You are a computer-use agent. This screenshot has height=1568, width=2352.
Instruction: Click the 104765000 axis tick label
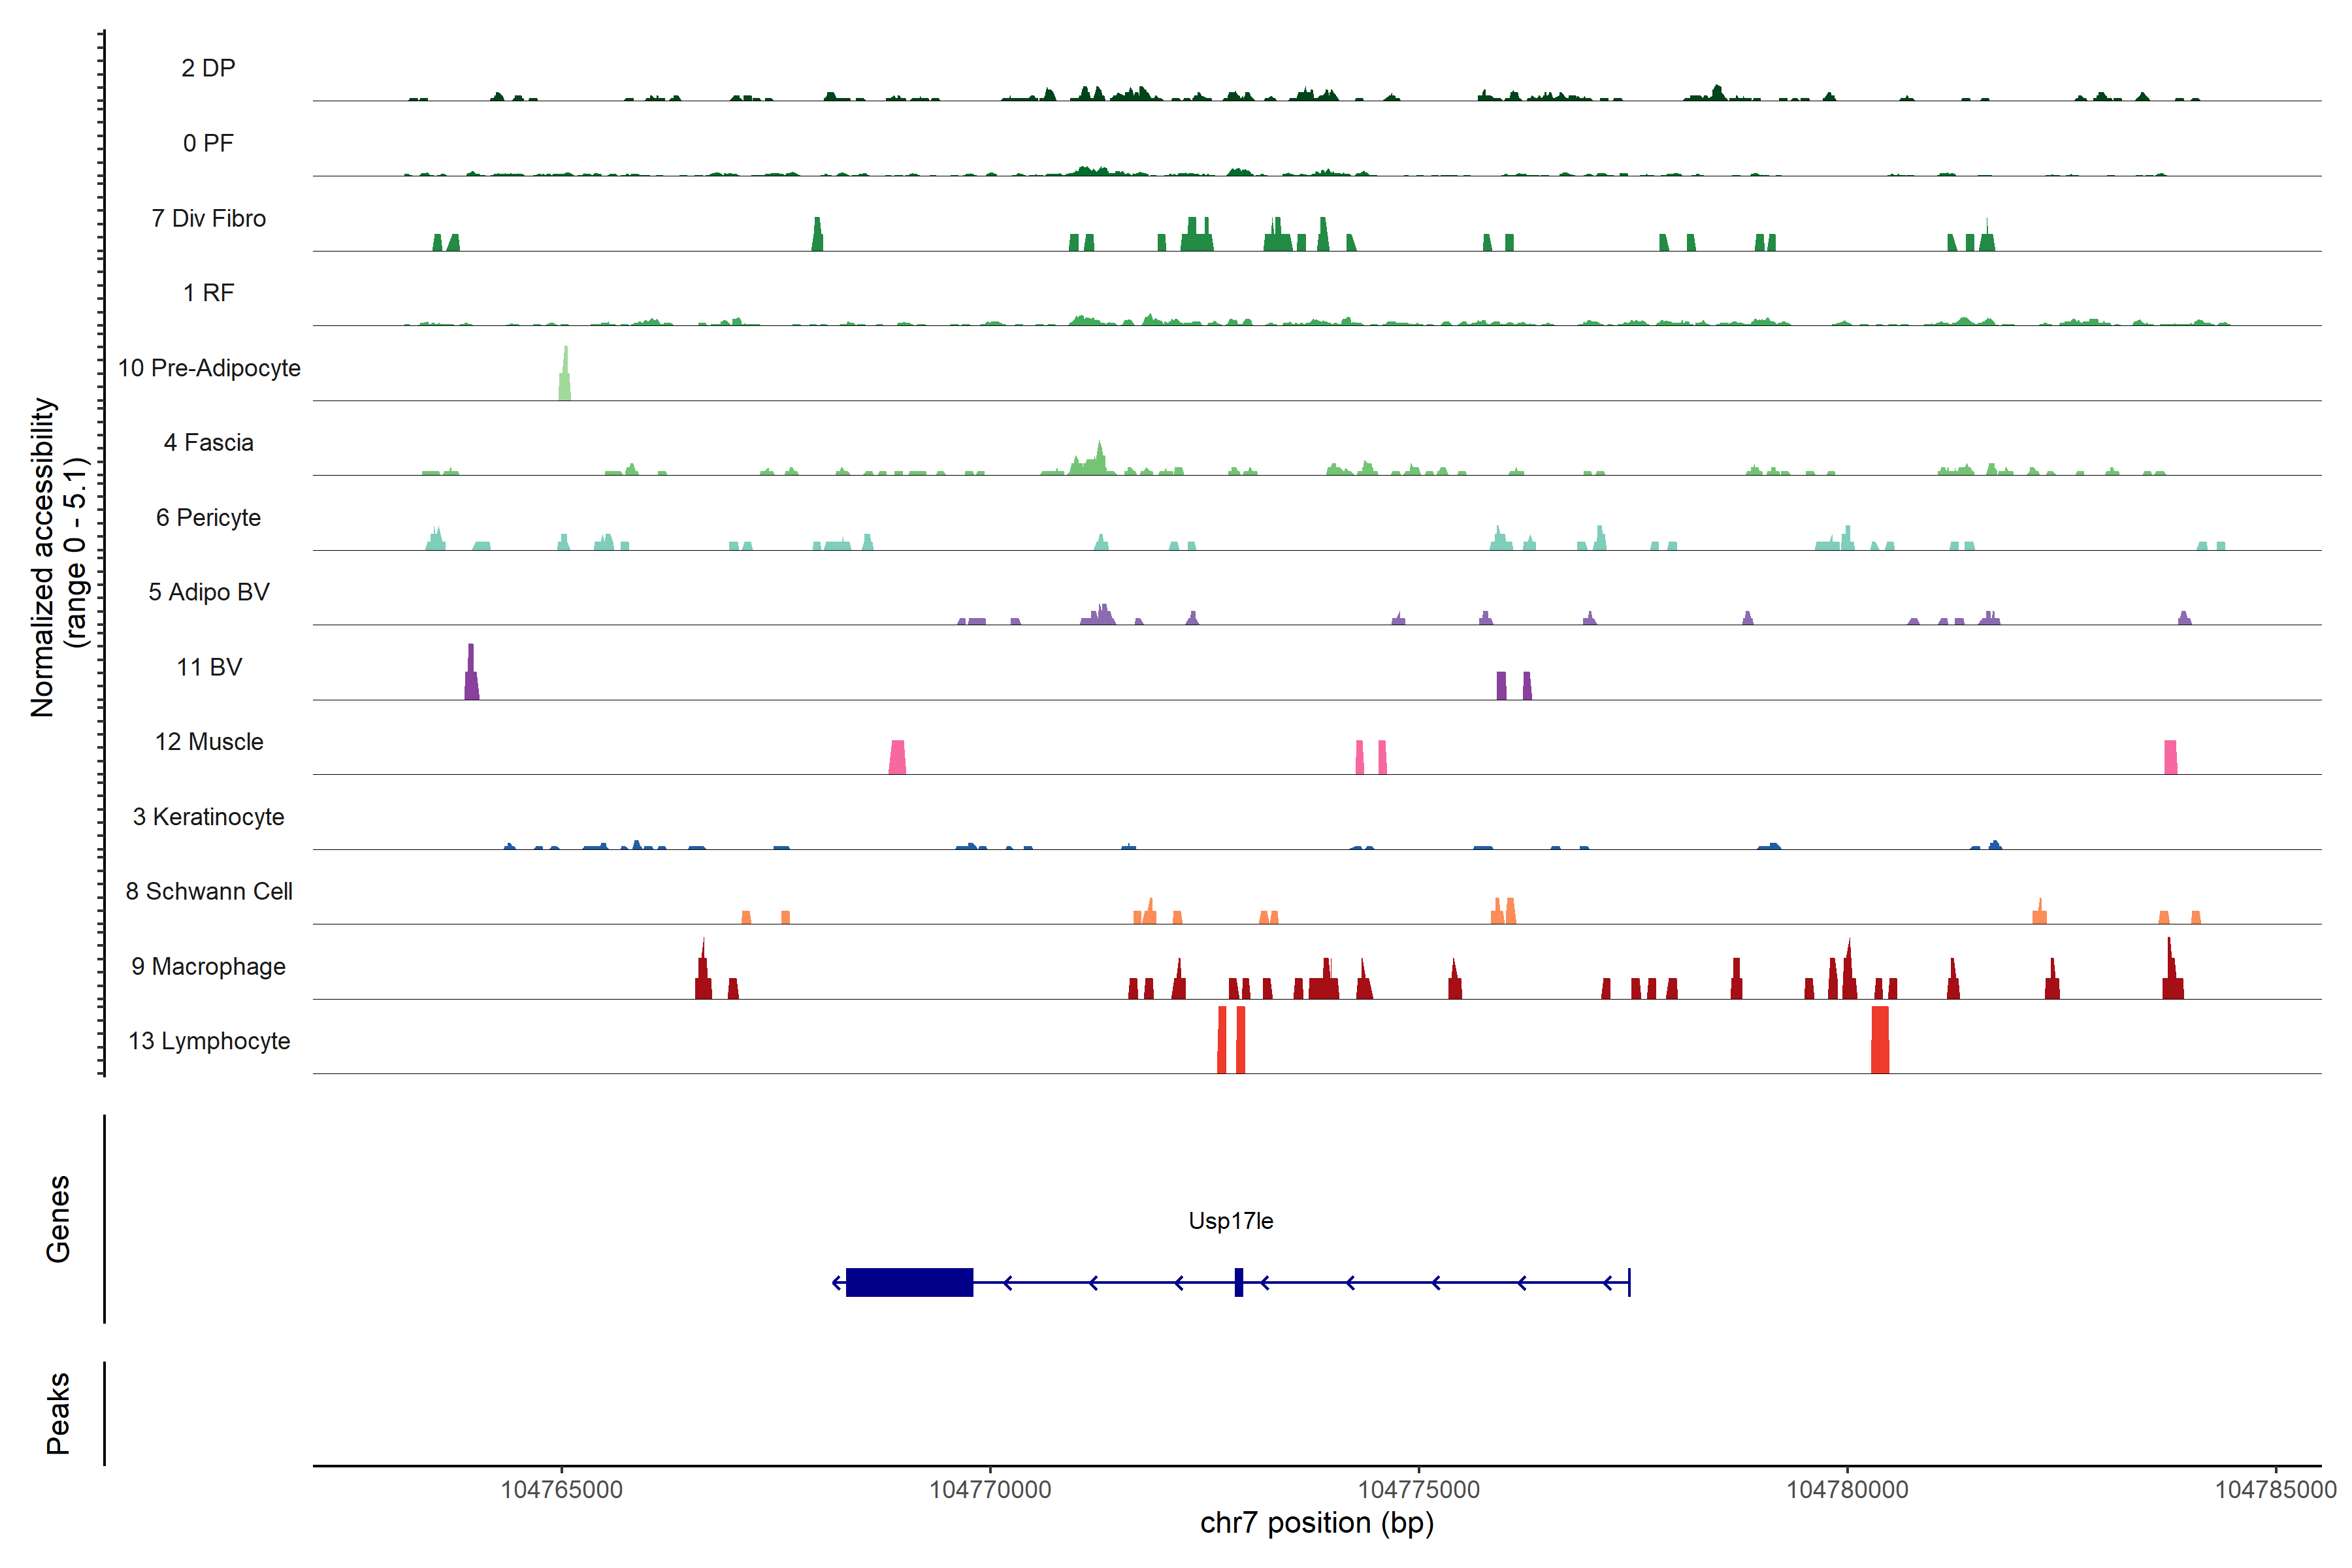point(561,1489)
